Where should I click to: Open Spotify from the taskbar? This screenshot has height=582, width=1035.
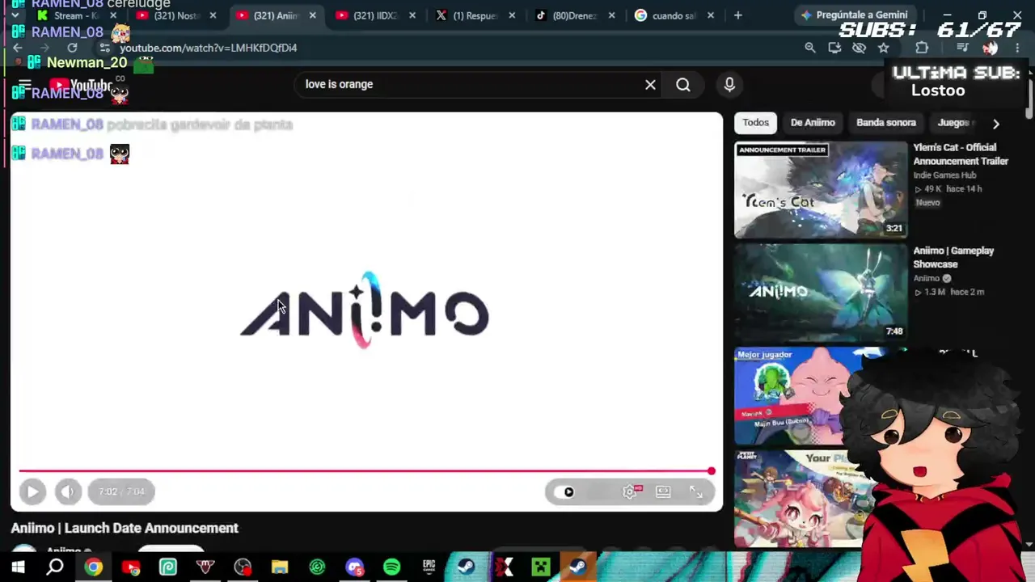tap(391, 567)
